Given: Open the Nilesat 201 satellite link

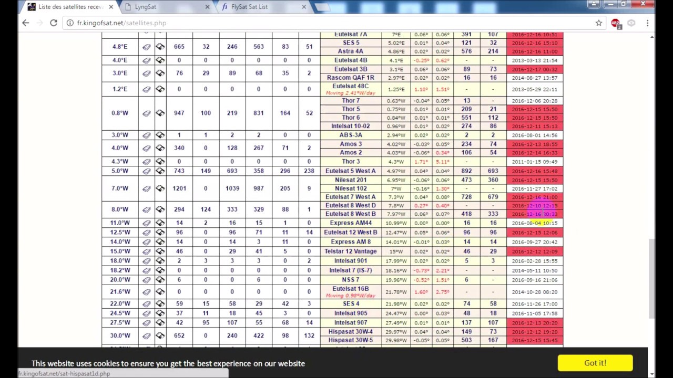Looking at the screenshot, I should coord(351,180).
